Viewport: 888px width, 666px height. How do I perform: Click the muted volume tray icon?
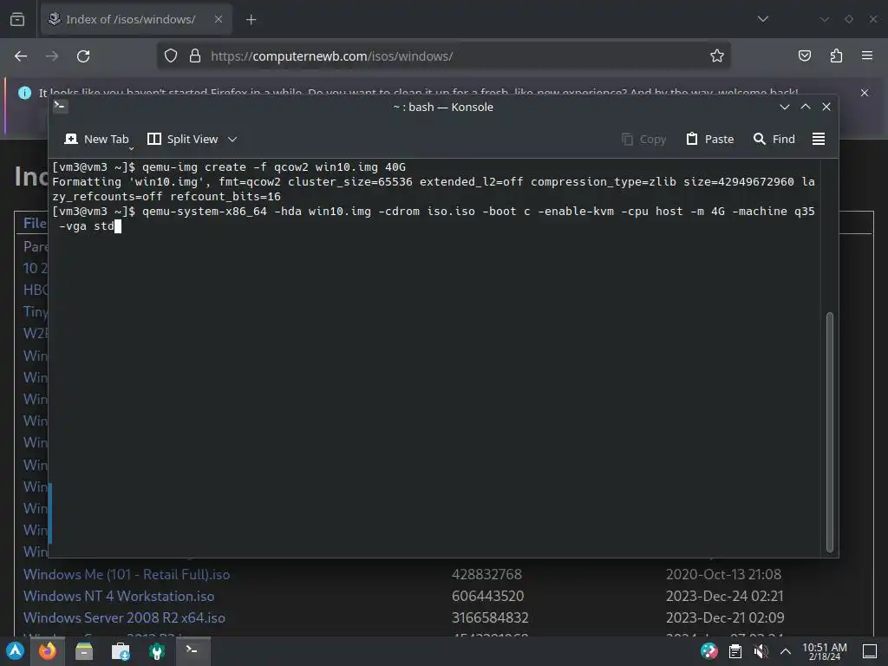[761, 651]
